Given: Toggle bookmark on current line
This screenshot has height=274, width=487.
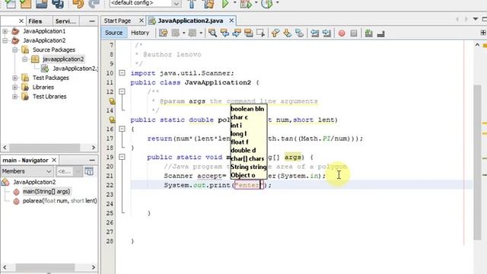Looking at the screenshot, I should coord(299,33).
